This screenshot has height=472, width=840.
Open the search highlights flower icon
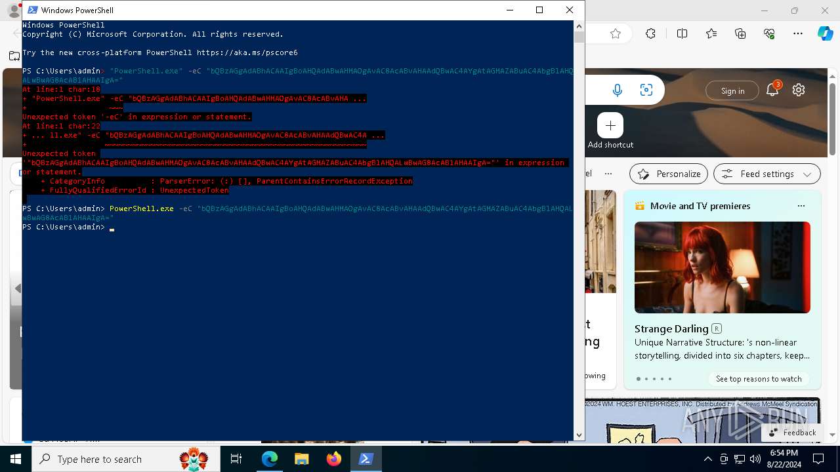pyautogui.click(x=194, y=459)
